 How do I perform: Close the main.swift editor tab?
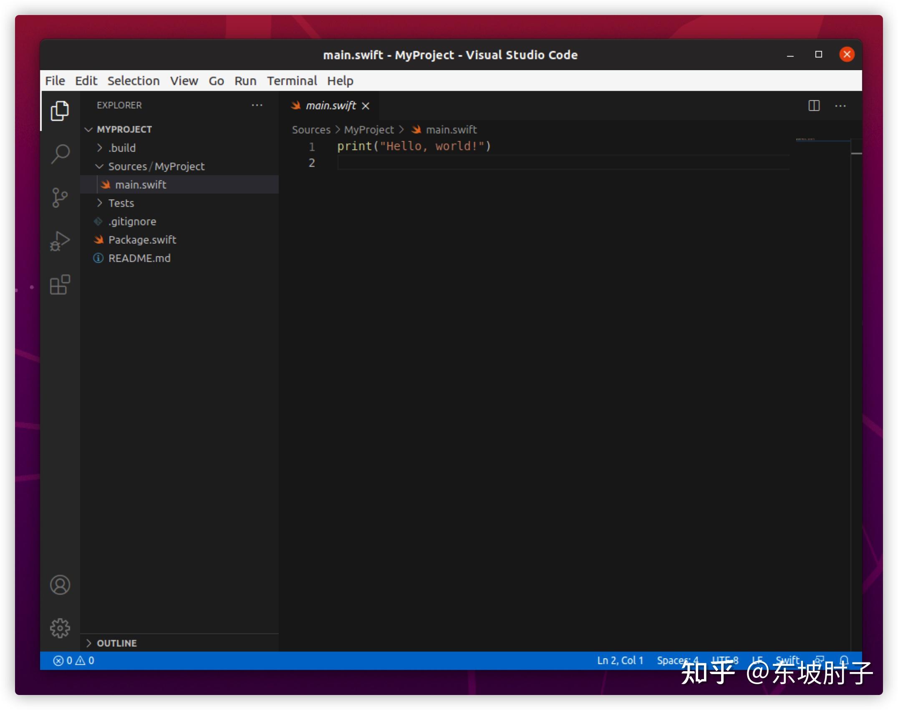(366, 106)
